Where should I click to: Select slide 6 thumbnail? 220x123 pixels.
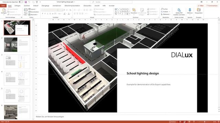tap(17, 112)
